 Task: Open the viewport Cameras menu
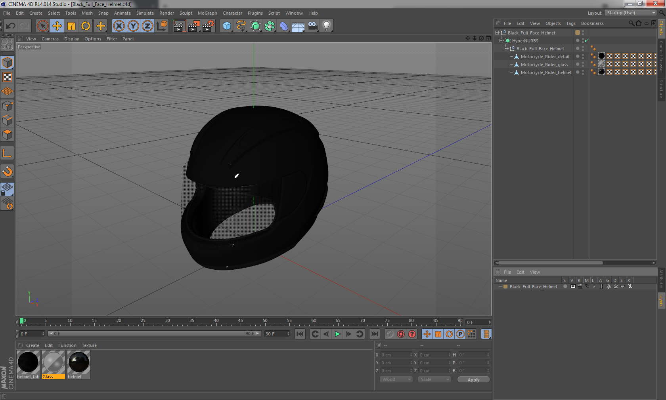click(50, 39)
